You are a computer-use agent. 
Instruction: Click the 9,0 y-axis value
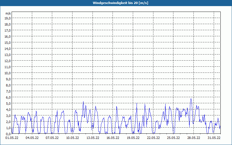coord(9,79)
